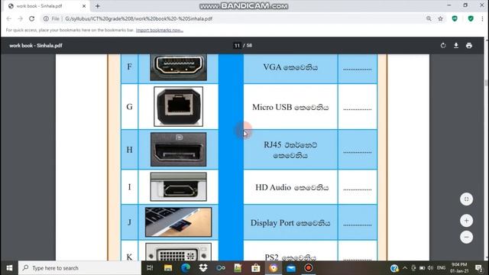This screenshot has width=489, height=275.
Task: Show hidden system tray icons
Action: pyautogui.click(x=405, y=268)
